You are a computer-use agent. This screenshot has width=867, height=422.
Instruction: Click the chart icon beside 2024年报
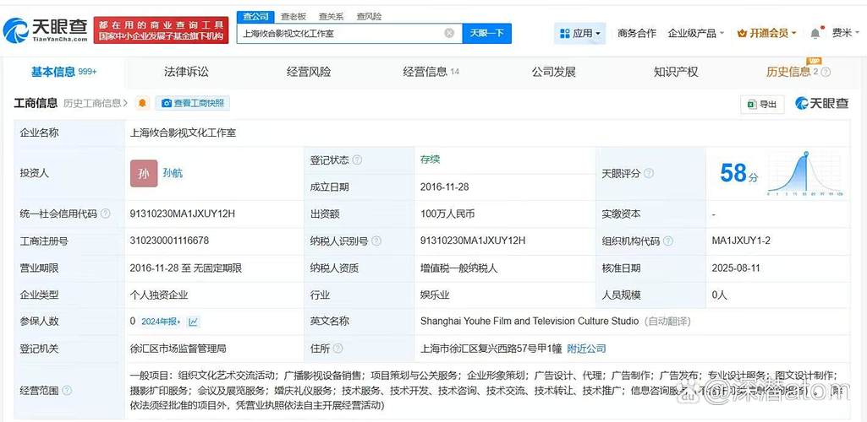coord(193,322)
